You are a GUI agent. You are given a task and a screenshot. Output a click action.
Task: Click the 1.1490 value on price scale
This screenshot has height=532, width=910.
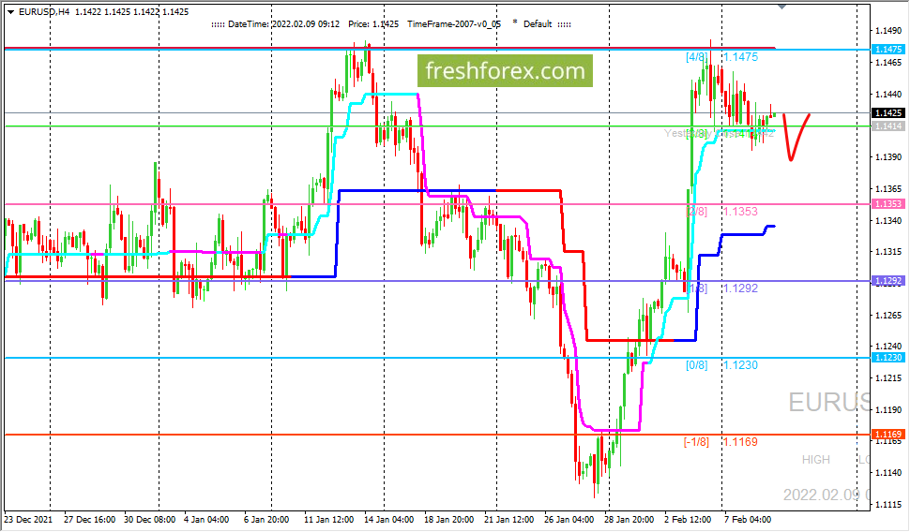(x=887, y=31)
